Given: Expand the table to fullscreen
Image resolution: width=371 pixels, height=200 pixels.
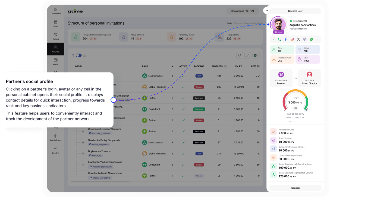Looking at the screenshot, I should [248, 55].
